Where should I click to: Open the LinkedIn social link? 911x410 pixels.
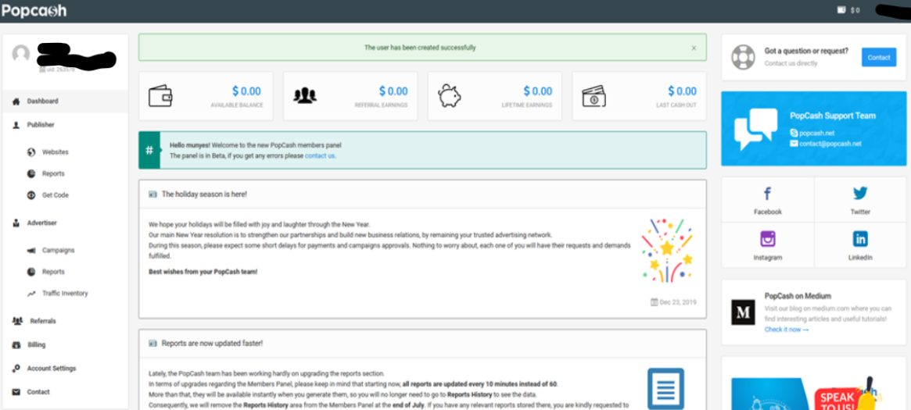[860, 245]
